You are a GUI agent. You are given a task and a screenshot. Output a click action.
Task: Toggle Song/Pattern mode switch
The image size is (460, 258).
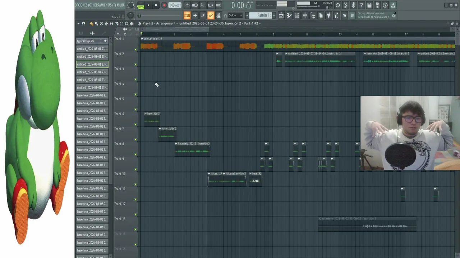pyautogui.click(x=141, y=5)
